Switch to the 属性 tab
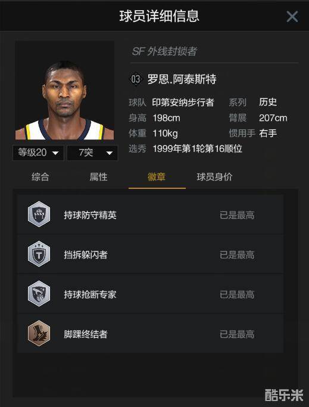The image size is (309, 407). [x=98, y=177]
